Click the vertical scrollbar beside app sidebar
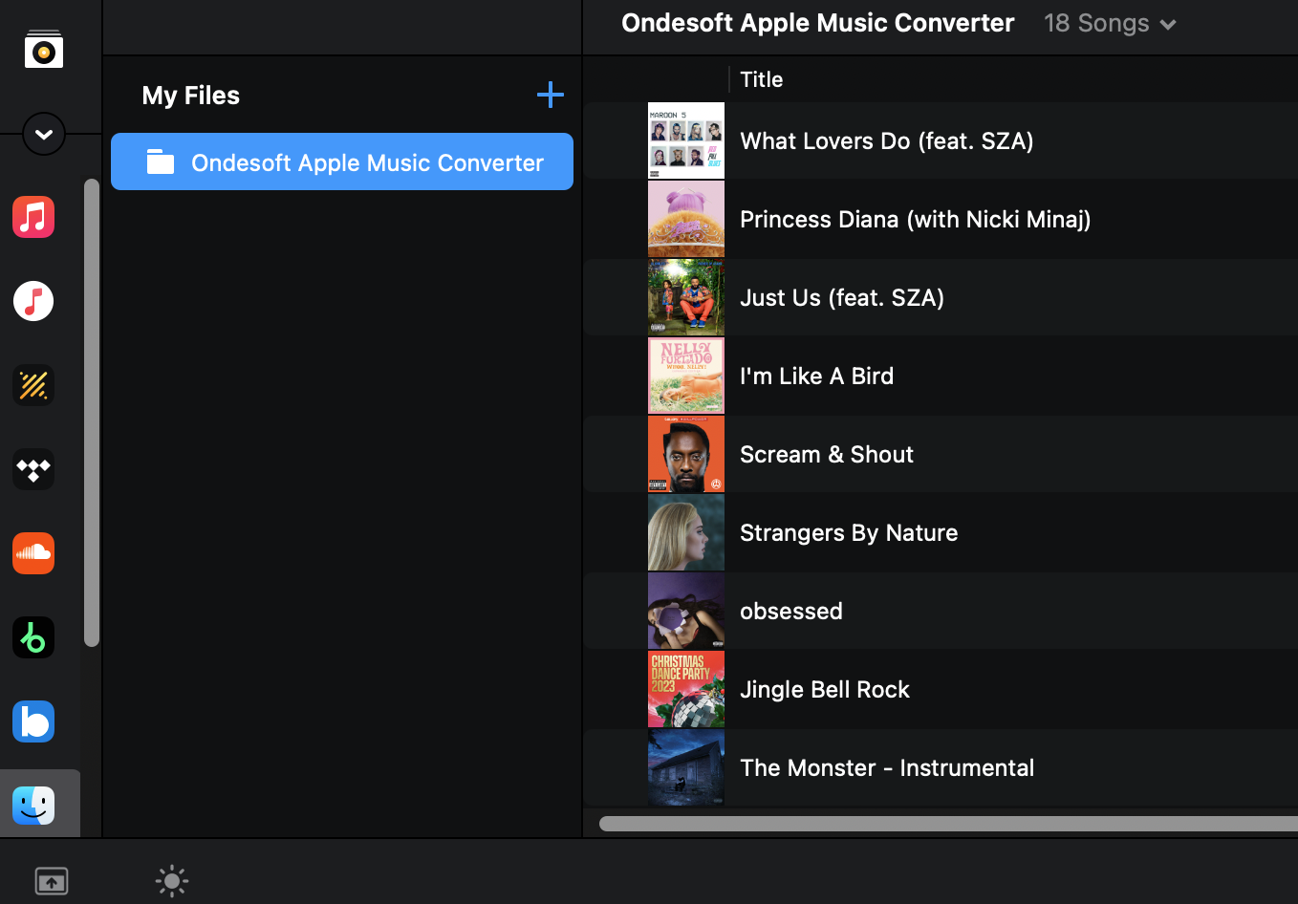Image resolution: width=1298 pixels, height=904 pixels. 92,413
